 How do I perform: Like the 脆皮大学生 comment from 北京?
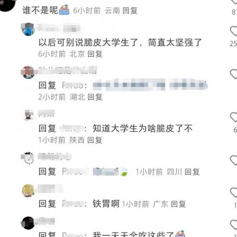(234, 31)
